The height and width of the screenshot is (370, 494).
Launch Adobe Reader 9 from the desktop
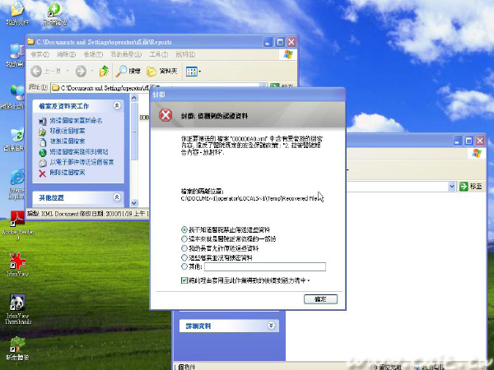click(x=17, y=224)
